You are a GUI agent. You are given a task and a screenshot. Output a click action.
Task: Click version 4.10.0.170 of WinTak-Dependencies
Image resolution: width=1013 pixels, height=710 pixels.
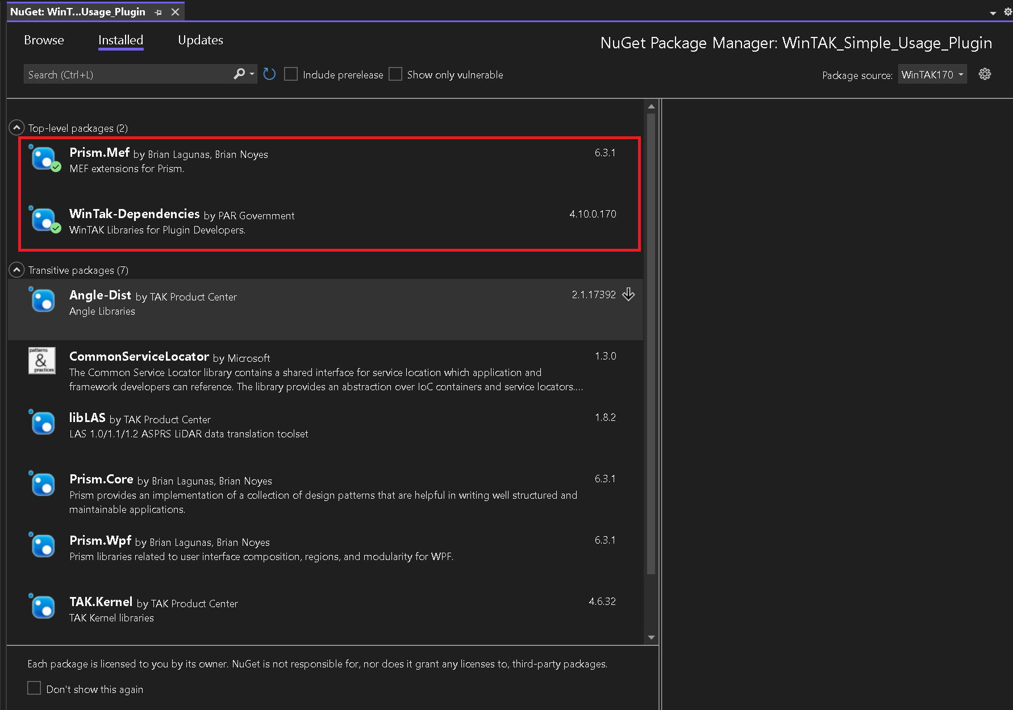(x=593, y=214)
